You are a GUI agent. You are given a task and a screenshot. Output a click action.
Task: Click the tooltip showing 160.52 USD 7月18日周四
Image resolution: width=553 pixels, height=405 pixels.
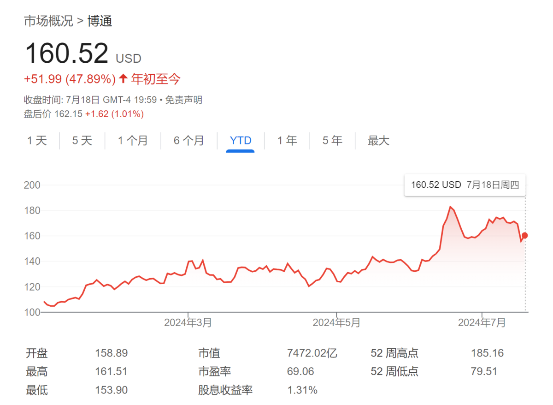465,185
